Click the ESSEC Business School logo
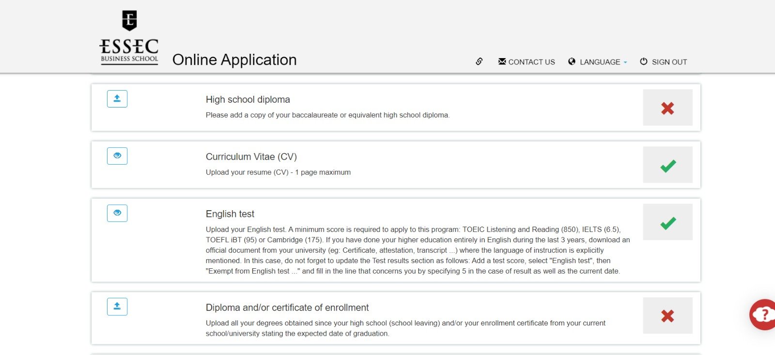The image size is (775, 355). (x=129, y=38)
